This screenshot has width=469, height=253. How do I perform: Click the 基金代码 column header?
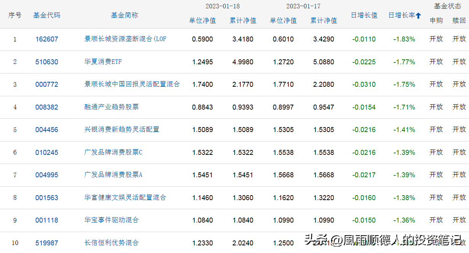coord(47,15)
